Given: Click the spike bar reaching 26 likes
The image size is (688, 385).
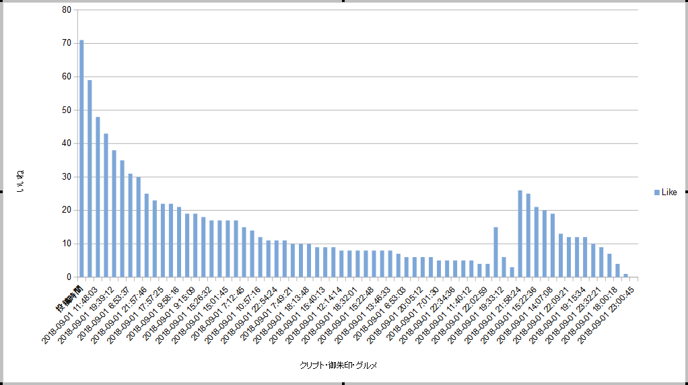Looking at the screenshot, I should coord(520,234).
